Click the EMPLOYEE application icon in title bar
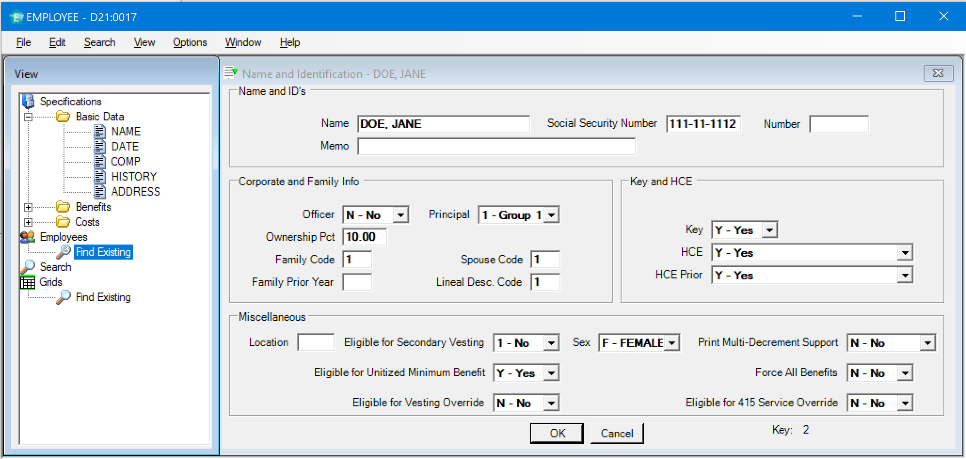The image size is (966, 459). (x=16, y=17)
